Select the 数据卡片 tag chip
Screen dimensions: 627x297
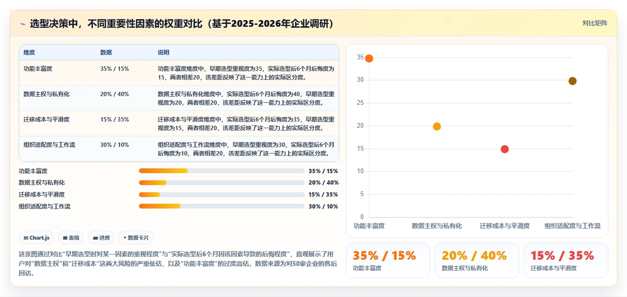pos(136,238)
